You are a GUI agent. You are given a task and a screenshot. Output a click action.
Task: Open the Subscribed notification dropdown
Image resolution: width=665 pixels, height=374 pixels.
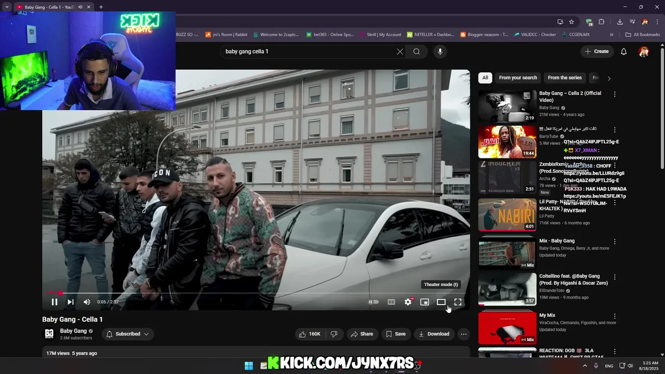(x=128, y=334)
